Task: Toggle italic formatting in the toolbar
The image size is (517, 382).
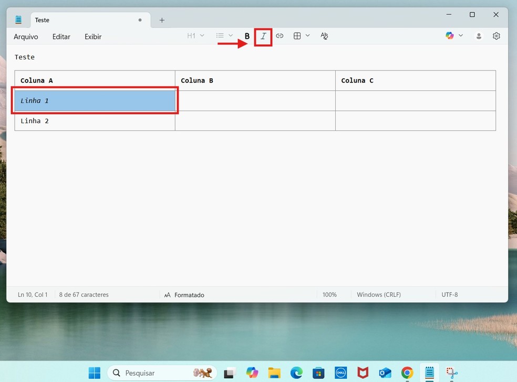Action: click(263, 36)
